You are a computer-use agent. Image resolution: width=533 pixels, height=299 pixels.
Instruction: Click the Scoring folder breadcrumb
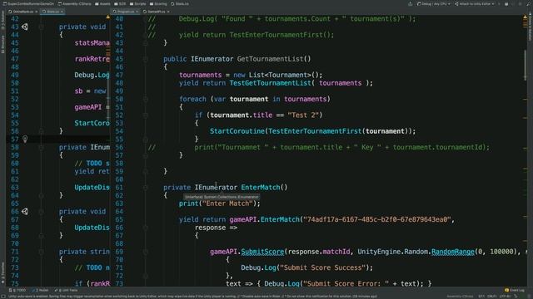[x=158, y=3]
